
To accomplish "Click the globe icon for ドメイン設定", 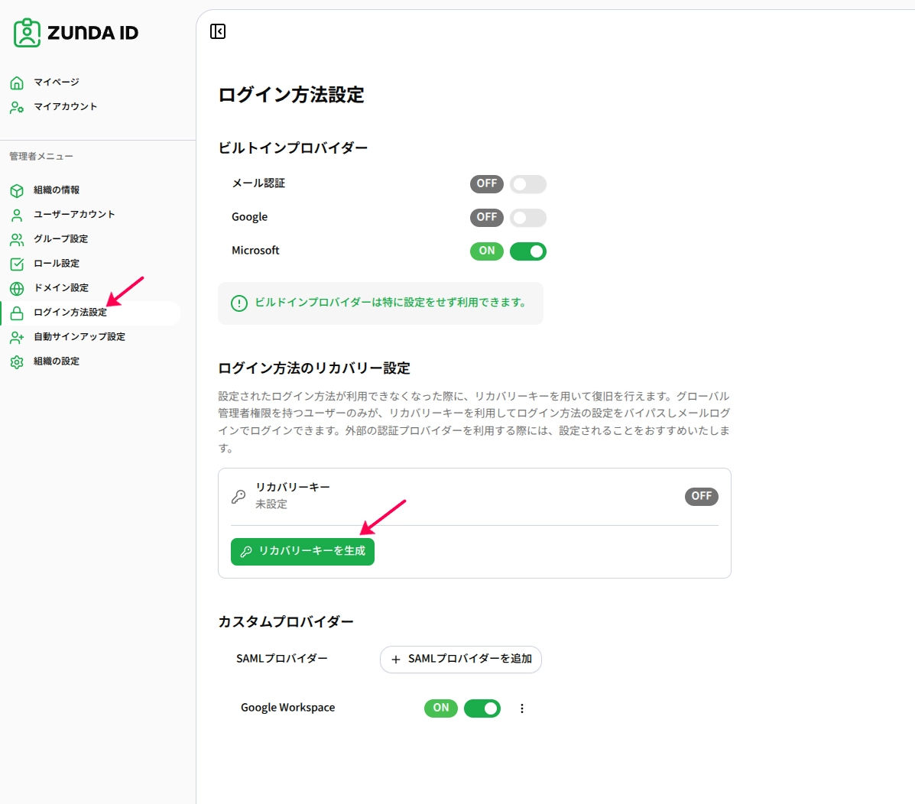I will coord(17,288).
